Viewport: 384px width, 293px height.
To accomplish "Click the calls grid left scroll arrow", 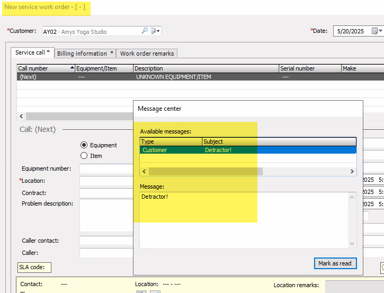I will (21, 116).
